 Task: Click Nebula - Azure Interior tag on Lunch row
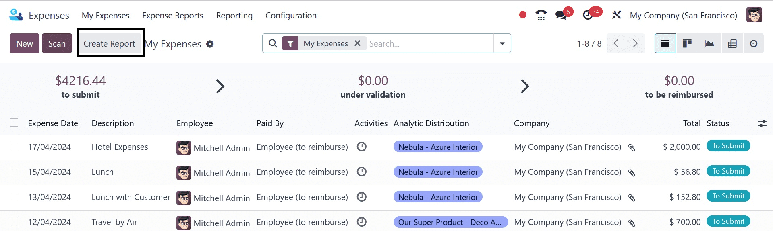click(x=438, y=172)
